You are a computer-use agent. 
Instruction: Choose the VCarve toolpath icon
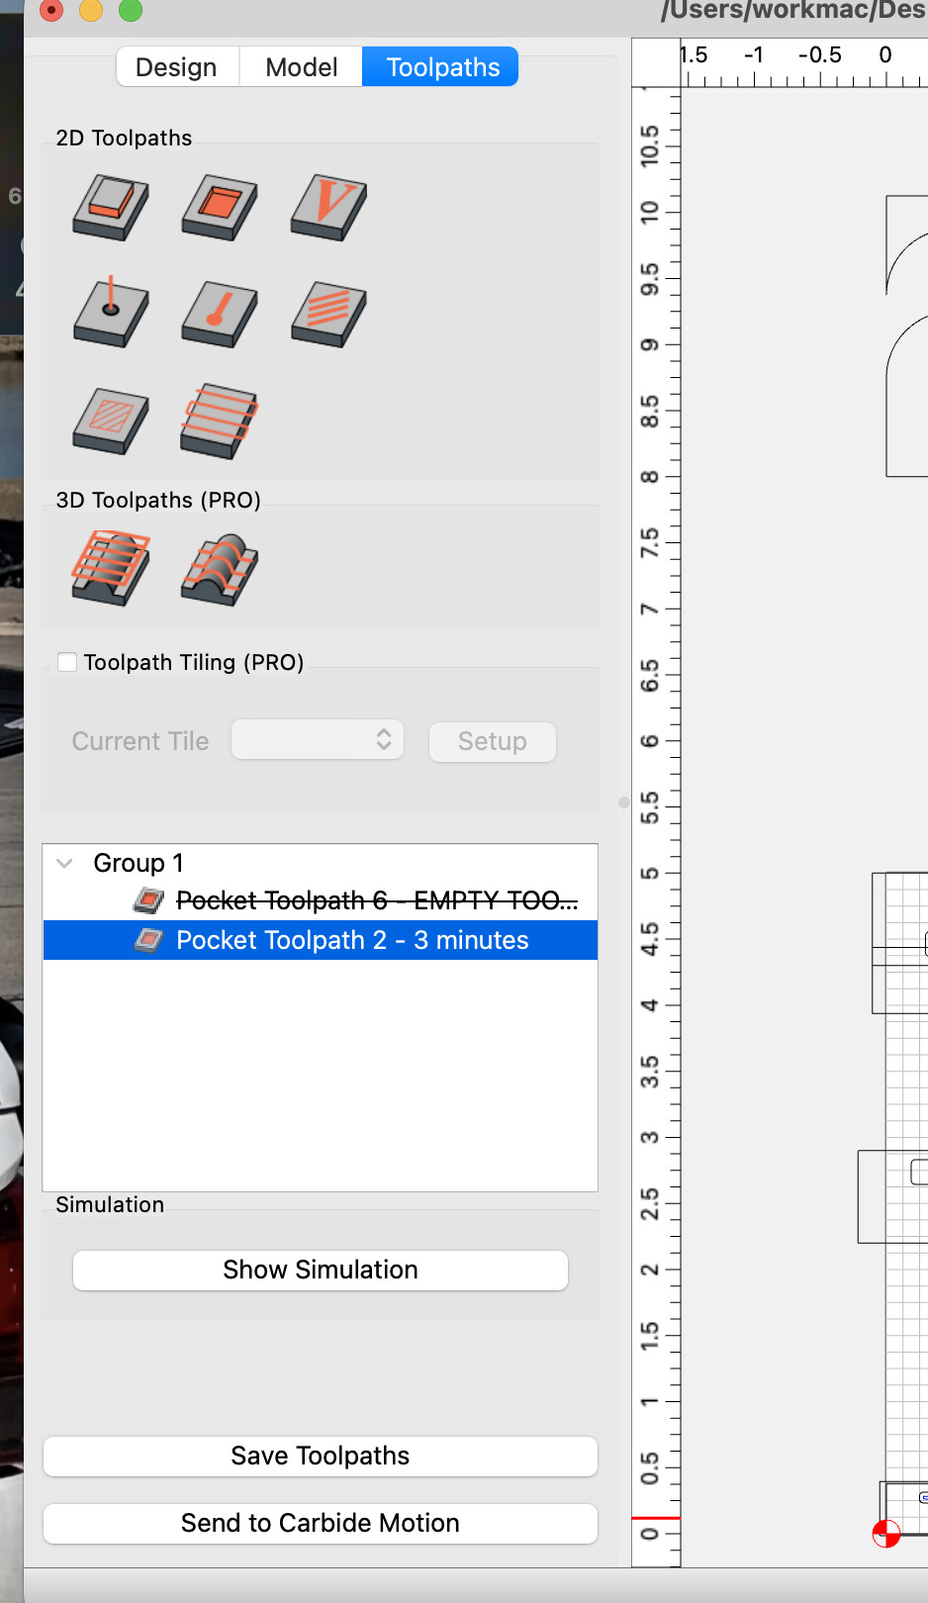click(328, 207)
